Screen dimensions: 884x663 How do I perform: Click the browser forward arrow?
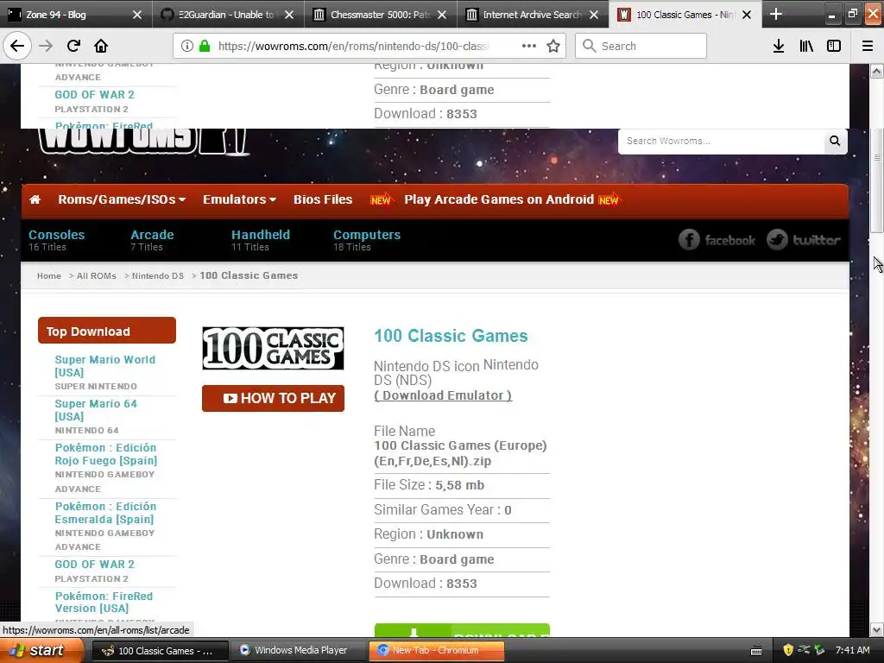(46, 47)
